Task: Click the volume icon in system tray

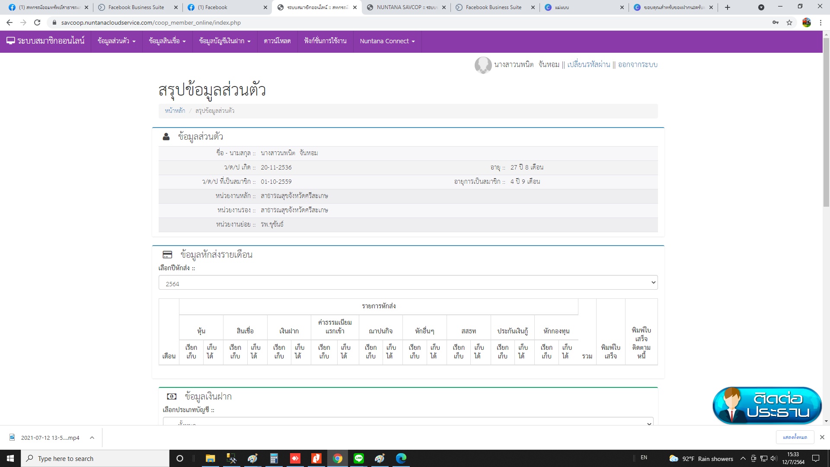Action: (774, 458)
